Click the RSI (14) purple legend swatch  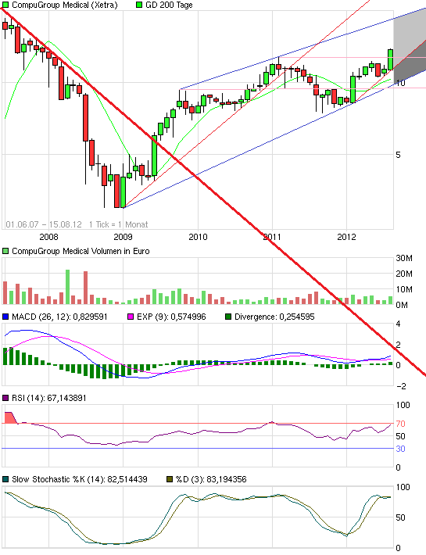(5, 398)
